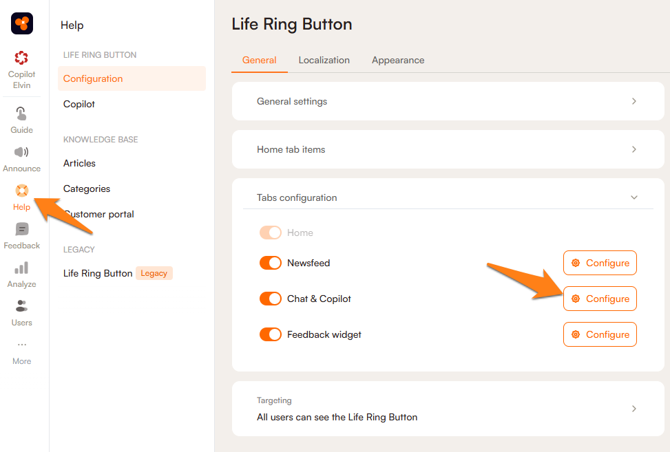Open the Guide section icon
Viewport: 670px width, 452px height.
pos(22,114)
